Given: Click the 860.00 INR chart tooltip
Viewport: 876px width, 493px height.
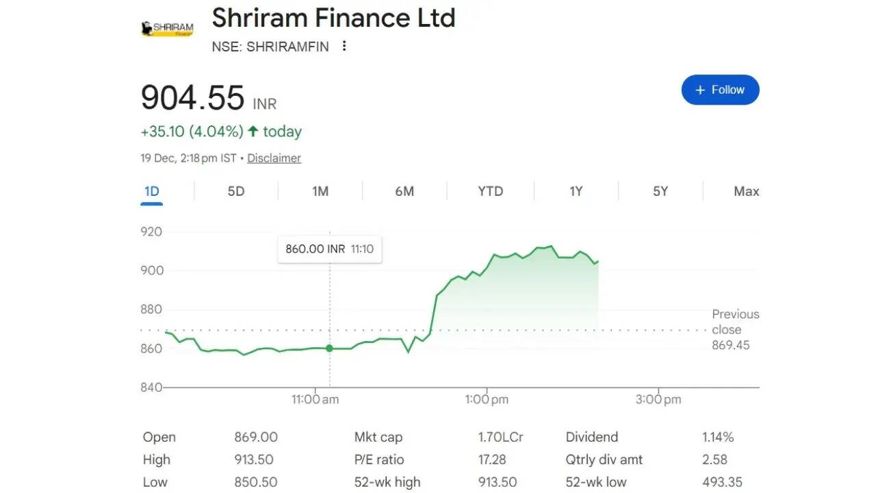Looking at the screenshot, I should pos(329,249).
